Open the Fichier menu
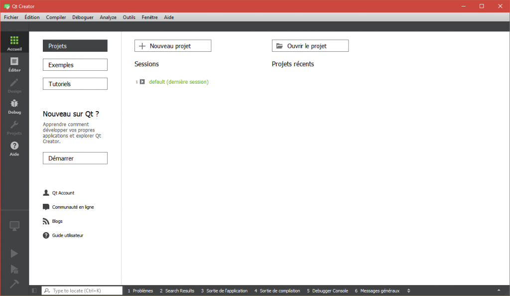The width and height of the screenshot is (510, 296). click(x=11, y=17)
